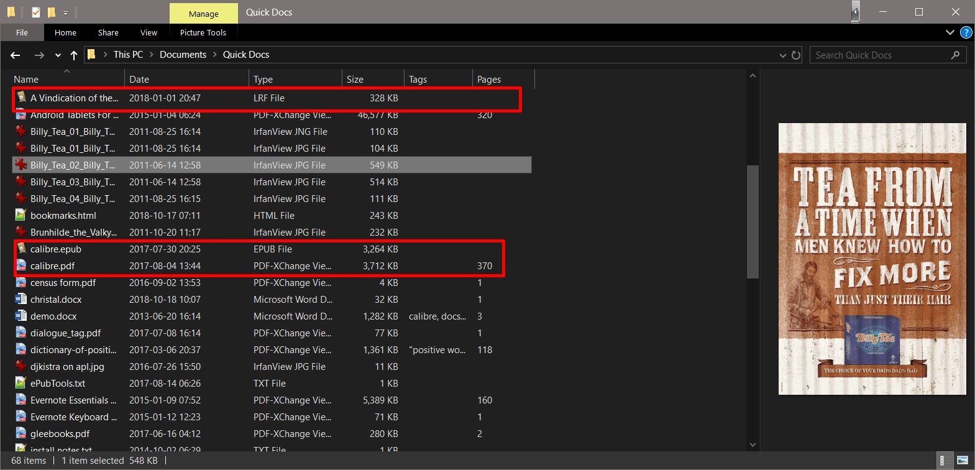
Task: Navigate to This PC in the breadcrumb
Action: point(128,55)
